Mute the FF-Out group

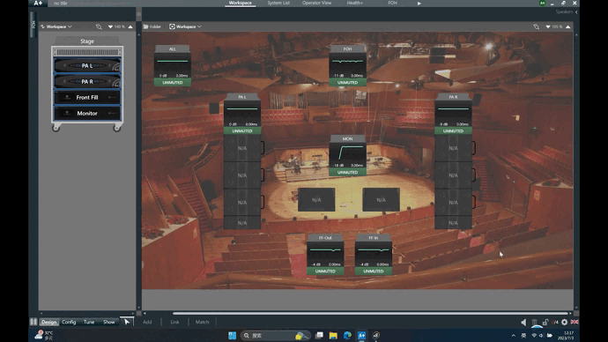click(325, 271)
